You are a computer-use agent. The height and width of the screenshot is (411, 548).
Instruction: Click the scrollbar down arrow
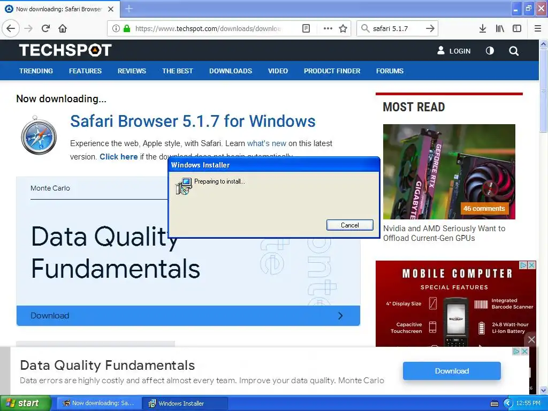click(x=544, y=390)
